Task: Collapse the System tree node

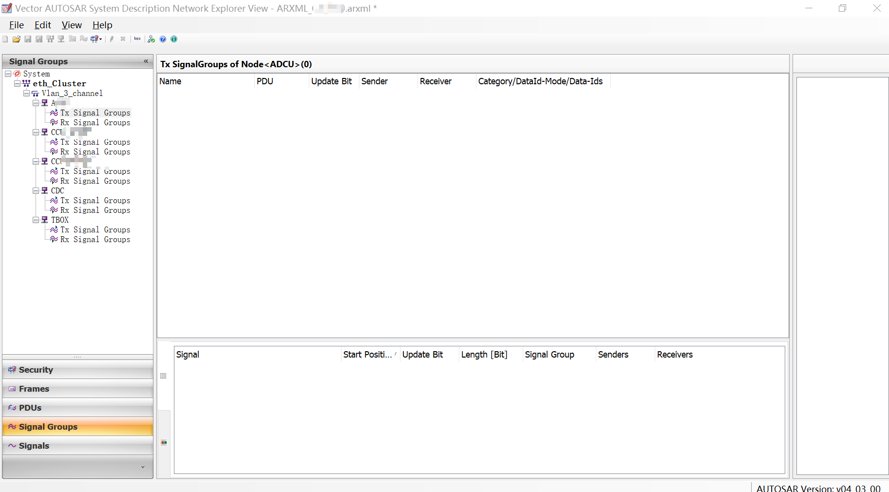Action: tap(8, 74)
